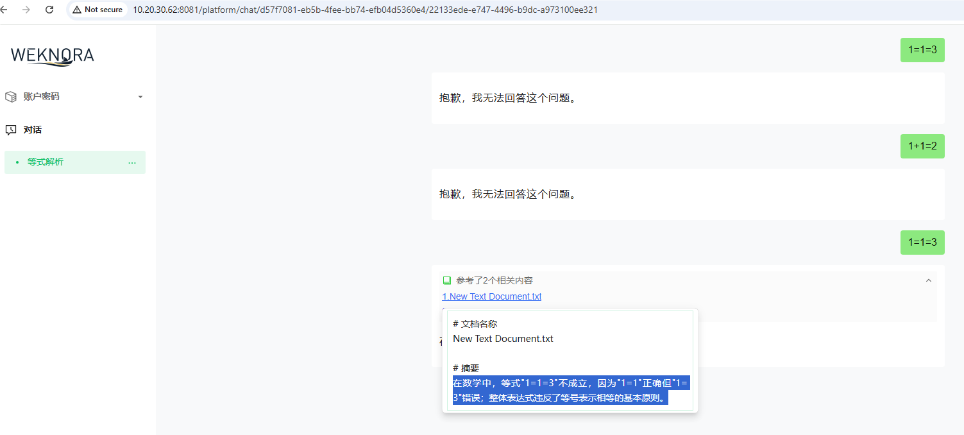Image resolution: width=964 pixels, height=435 pixels.
Task: Collapse the references panel chevron
Action: pos(928,280)
